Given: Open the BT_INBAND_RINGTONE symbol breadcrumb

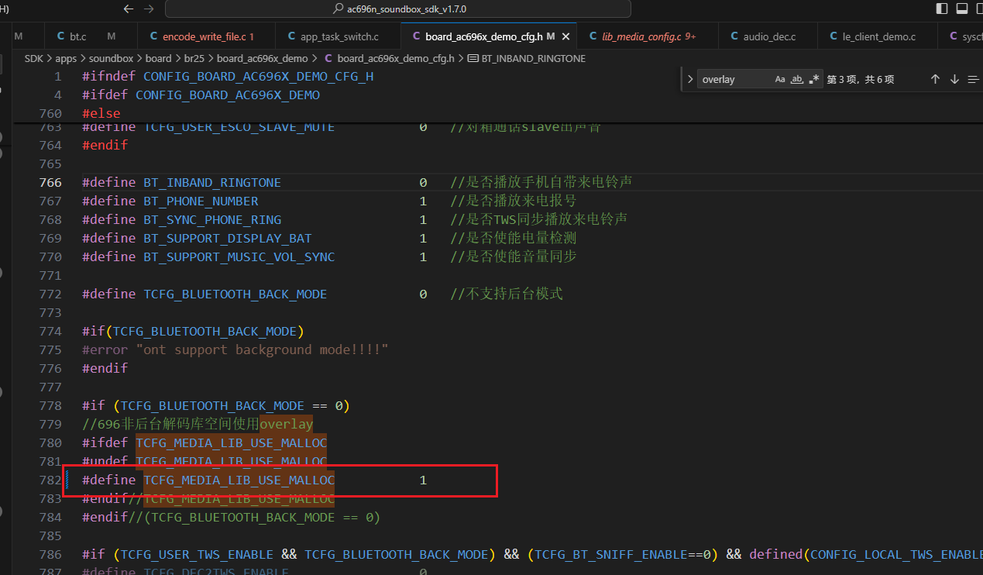Looking at the screenshot, I should (x=528, y=58).
